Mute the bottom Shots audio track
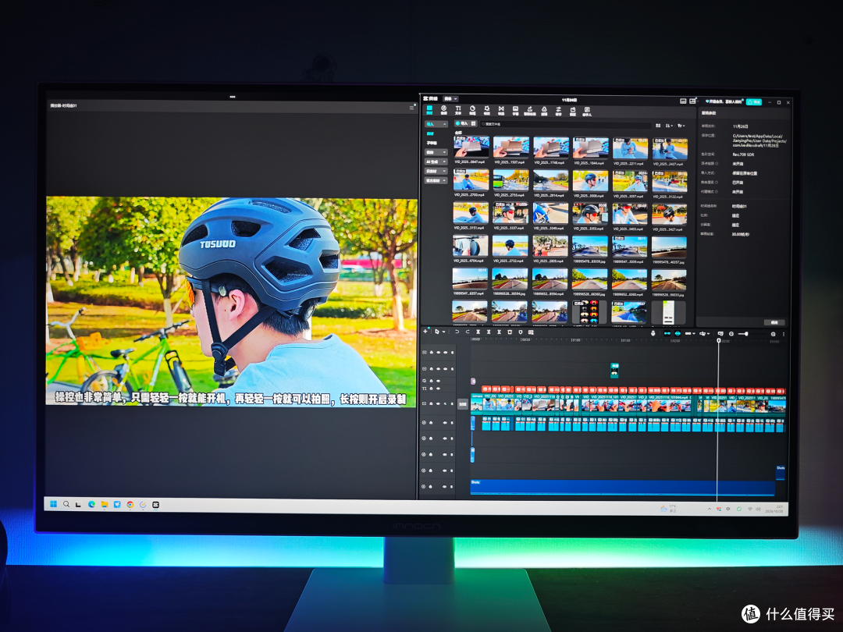The height and width of the screenshot is (632, 843). point(445,486)
